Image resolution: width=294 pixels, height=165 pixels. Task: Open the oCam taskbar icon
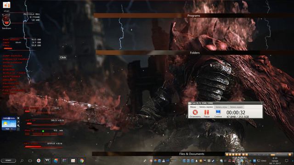tap(73, 160)
